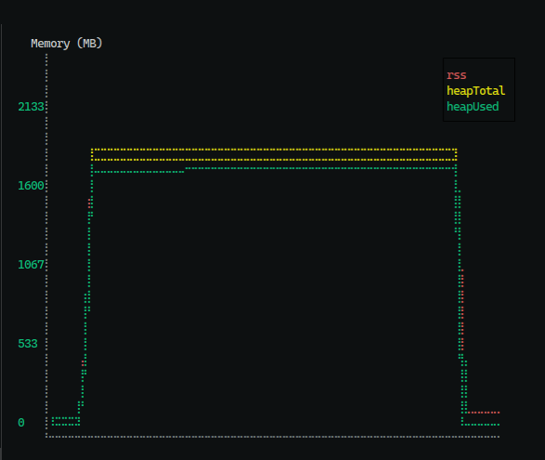Viewport: 545px width, 460px height.
Task: Click the heapUsed legend entry
Action: (472, 106)
